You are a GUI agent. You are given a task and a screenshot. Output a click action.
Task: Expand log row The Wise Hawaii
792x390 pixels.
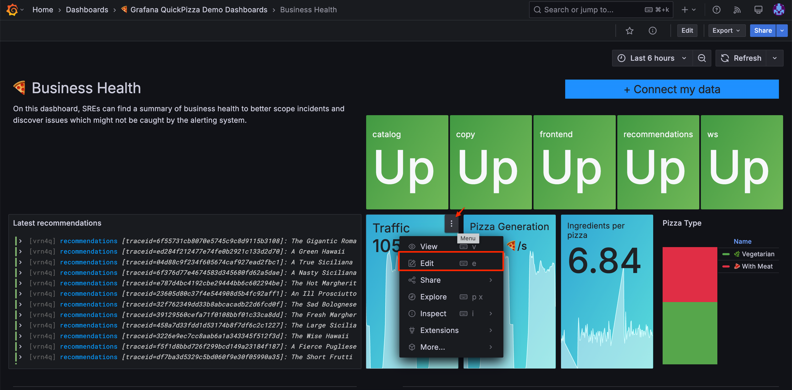tap(20, 336)
